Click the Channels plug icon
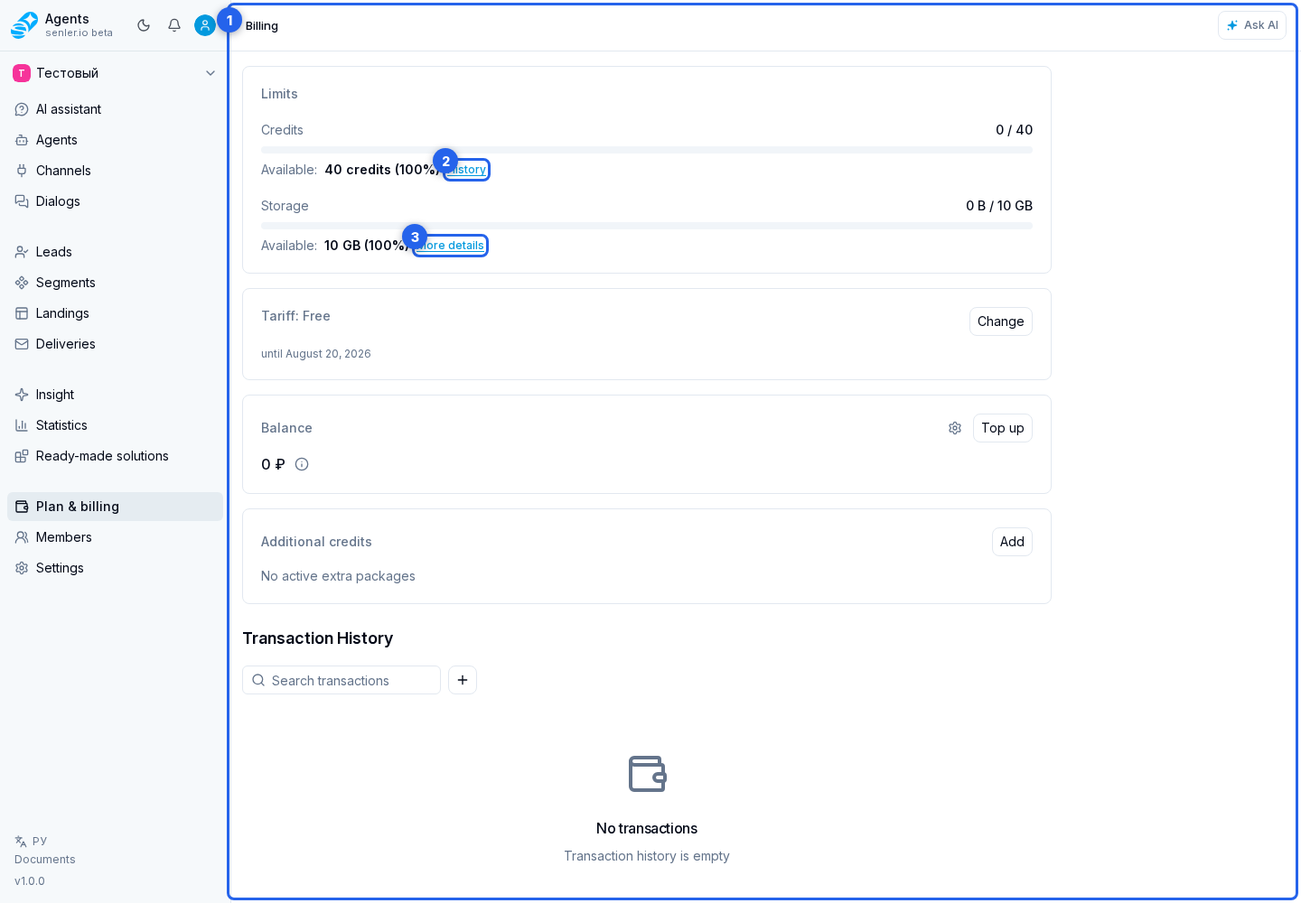Viewport: 1301px width, 903px height. [x=22, y=171]
